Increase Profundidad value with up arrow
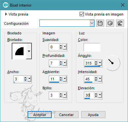The image size is (128, 122). (61, 62)
